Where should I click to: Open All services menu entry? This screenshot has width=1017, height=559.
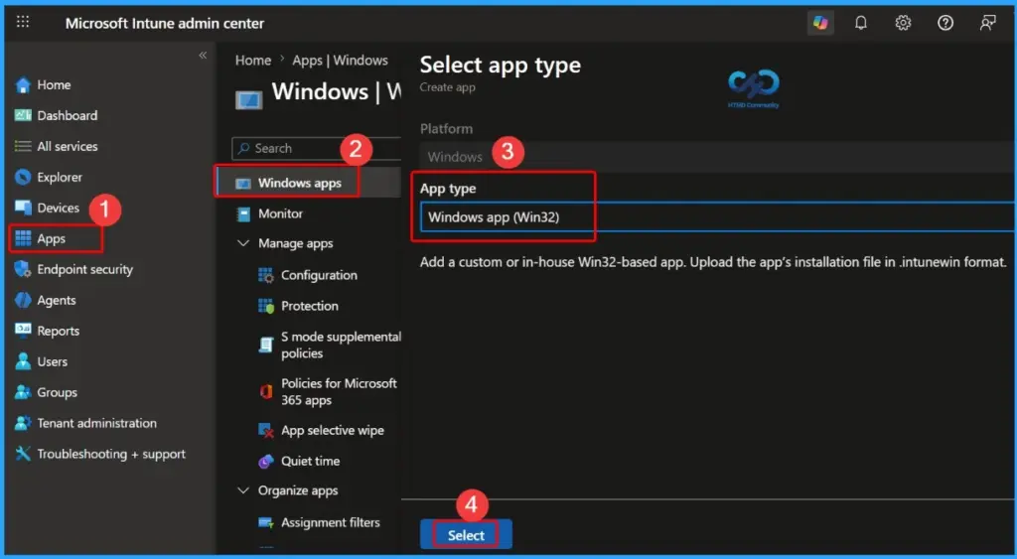pyautogui.click(x=68, y=147)
